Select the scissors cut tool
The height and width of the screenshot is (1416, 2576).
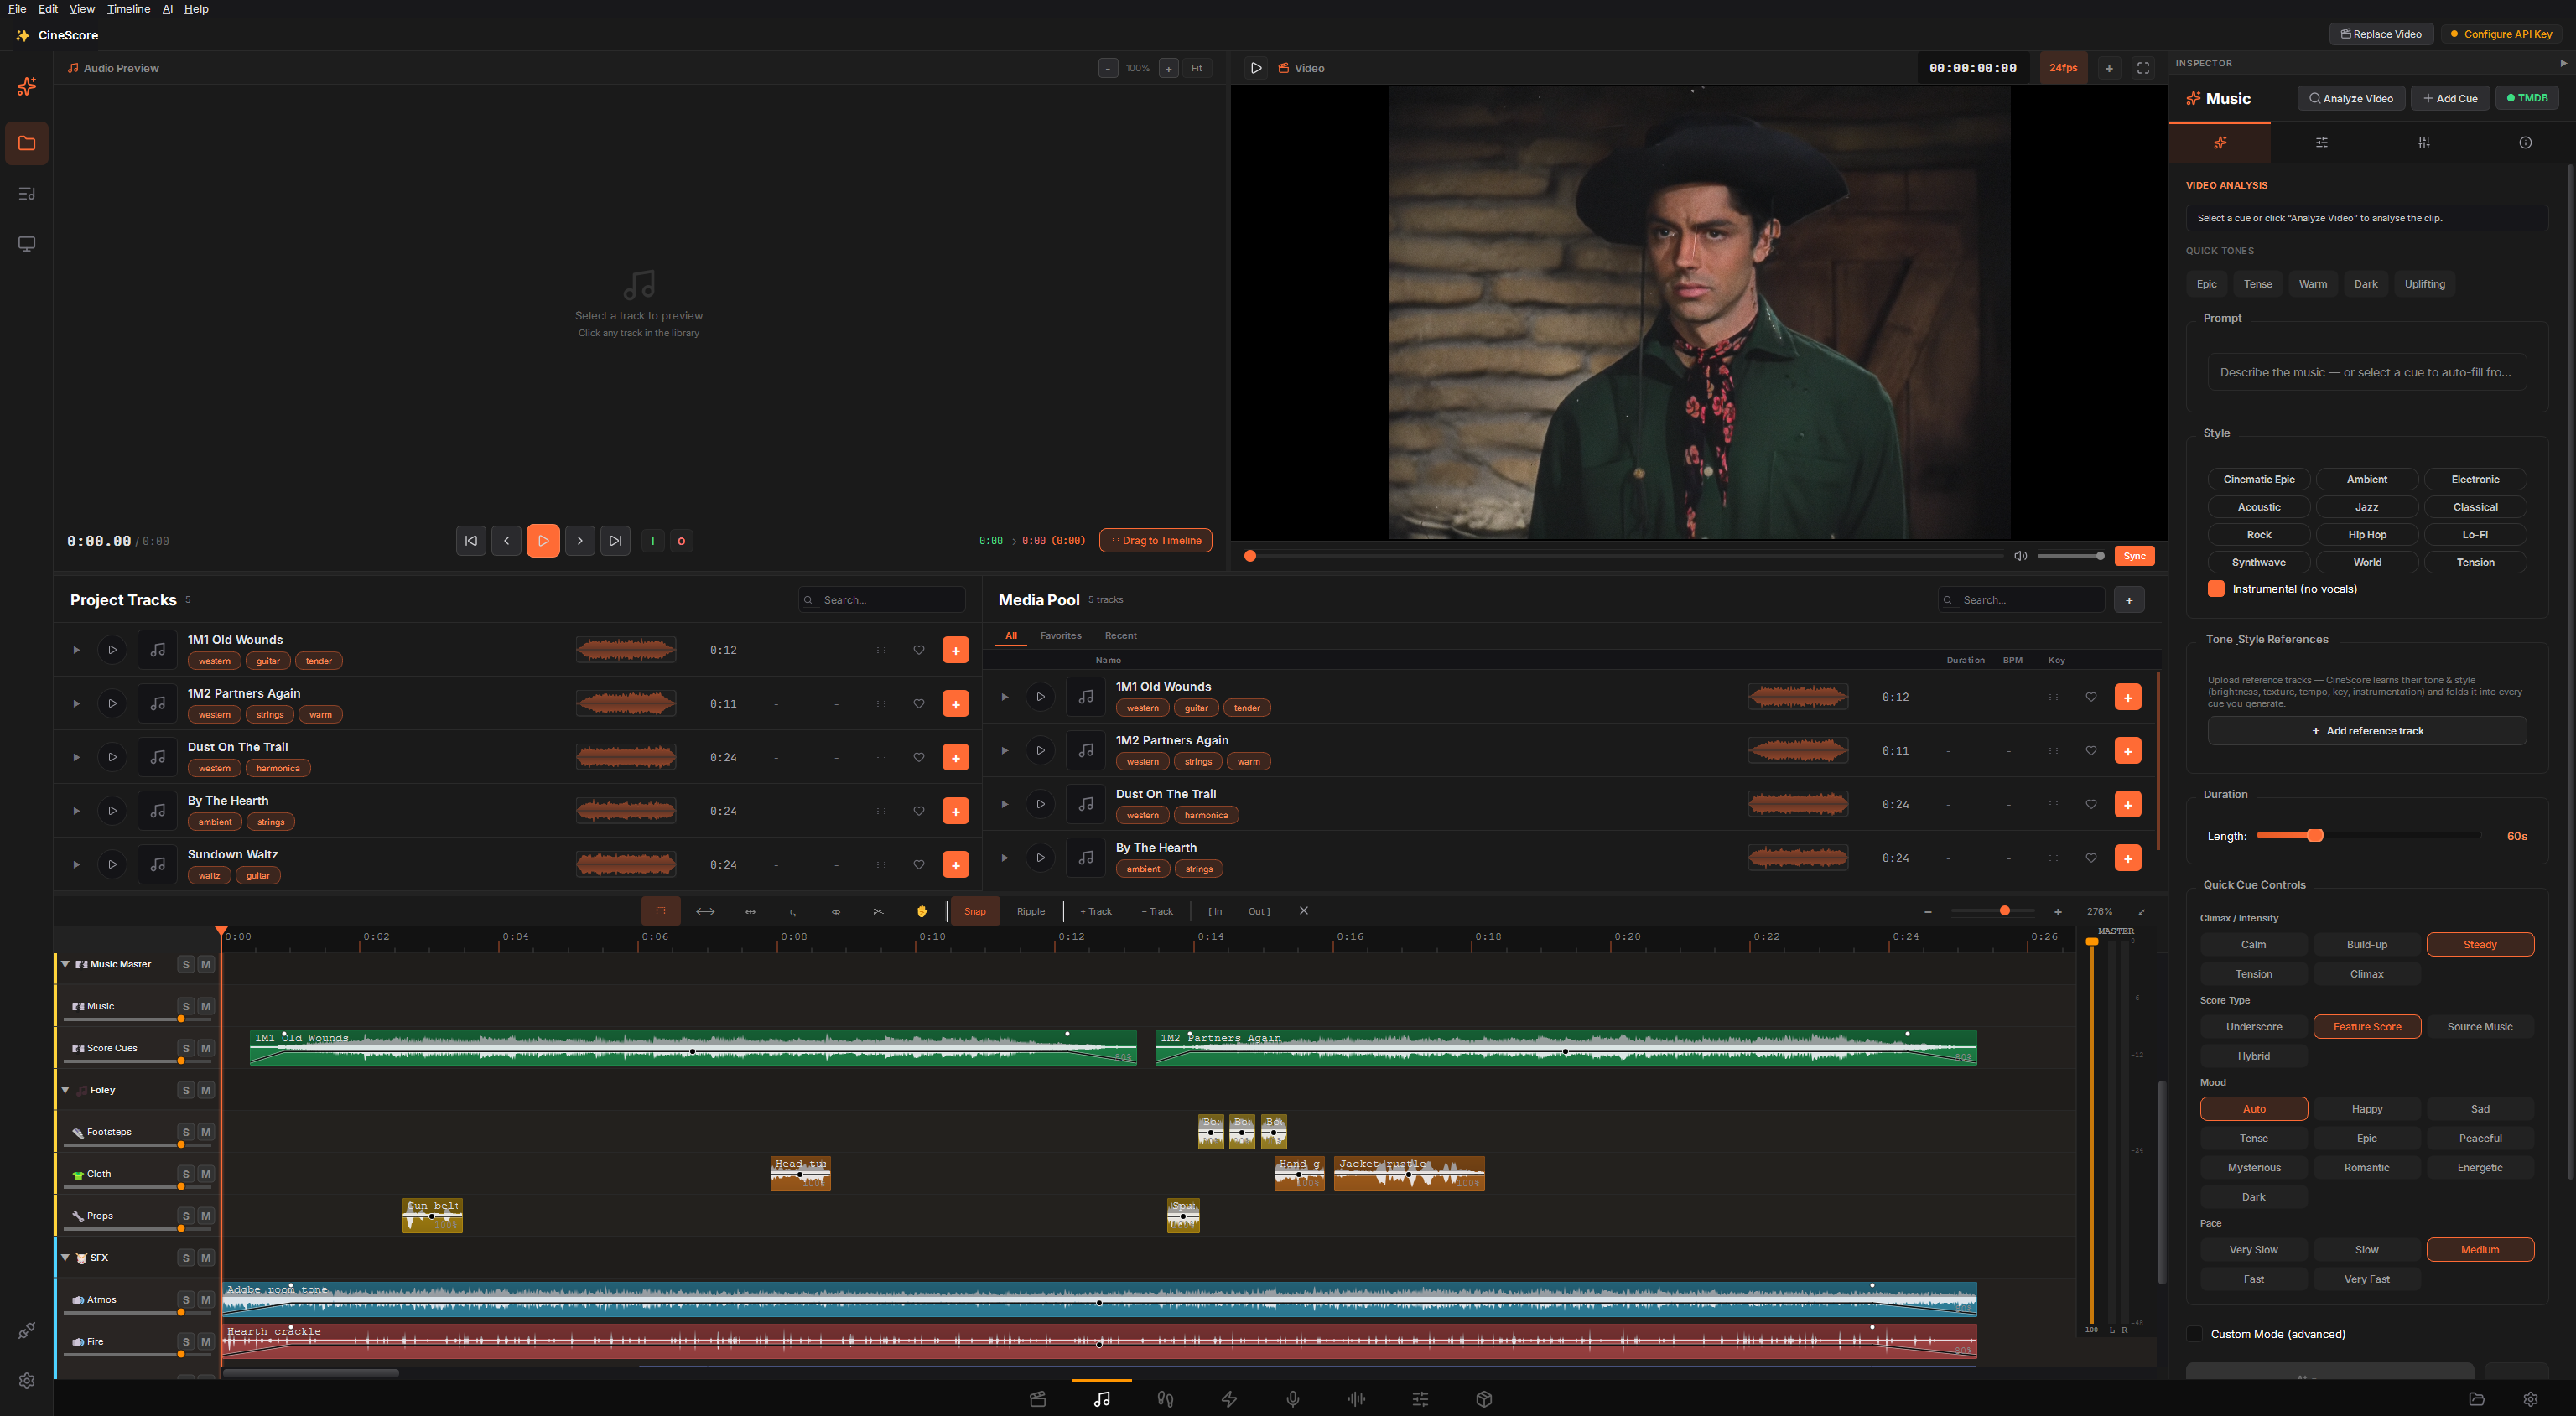point(878,911)
